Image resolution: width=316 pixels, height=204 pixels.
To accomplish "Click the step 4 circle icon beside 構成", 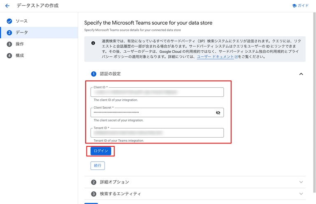I will pyautogui.click(x=9, y=56).
